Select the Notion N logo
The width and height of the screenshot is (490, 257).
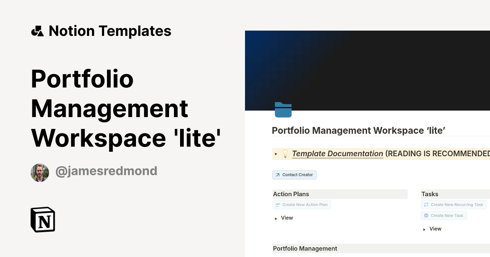point(42,219)
